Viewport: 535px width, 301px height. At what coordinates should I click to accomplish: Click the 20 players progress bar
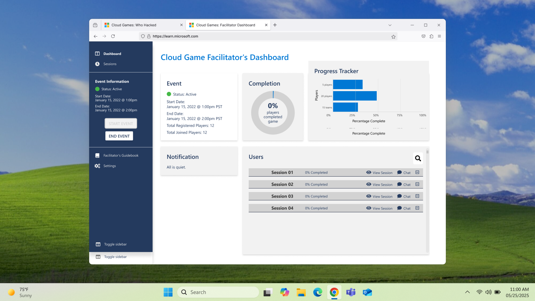tap(355, 96)
